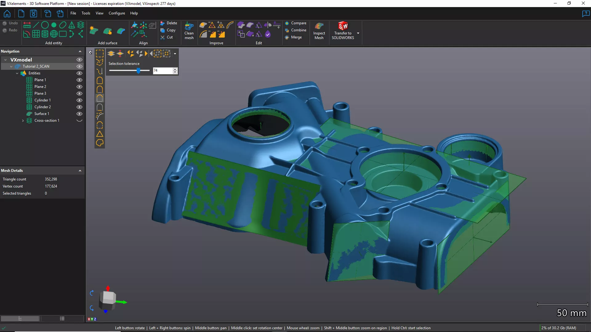The width and height of the screenshot is (591, 332).
Task: Click the cone entity icon
Action: coord(72,25)
